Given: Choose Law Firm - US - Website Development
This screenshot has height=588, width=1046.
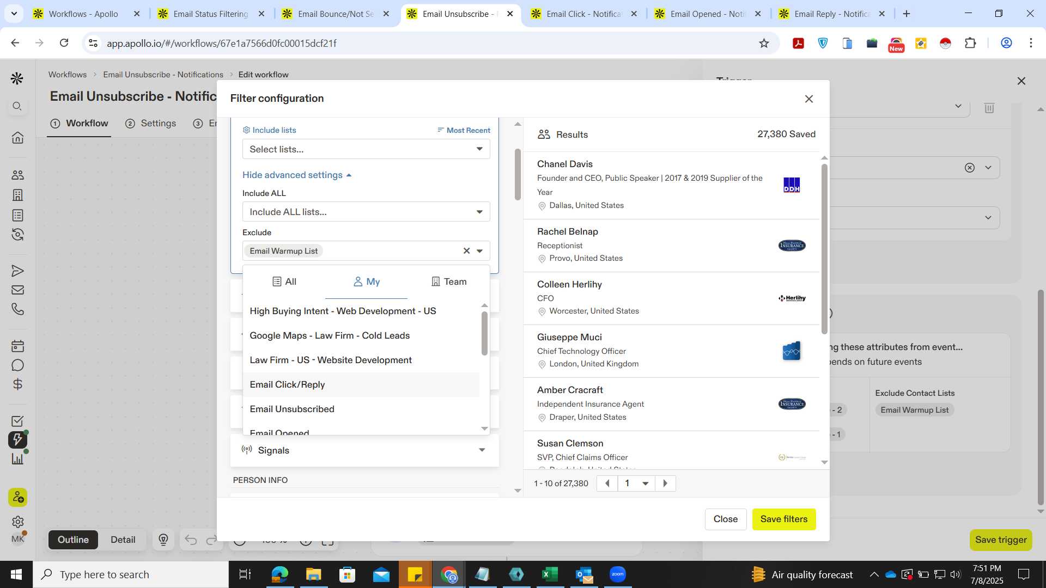Looking at the screenshot, I should pos(361,360).
